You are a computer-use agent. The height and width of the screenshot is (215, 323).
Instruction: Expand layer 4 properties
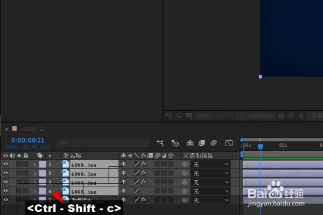34,191
